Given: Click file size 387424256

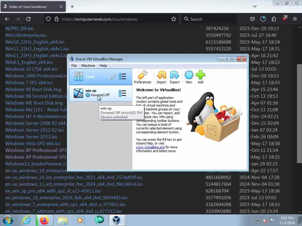Looking at the screenshot, I should [x=217, y=29].
